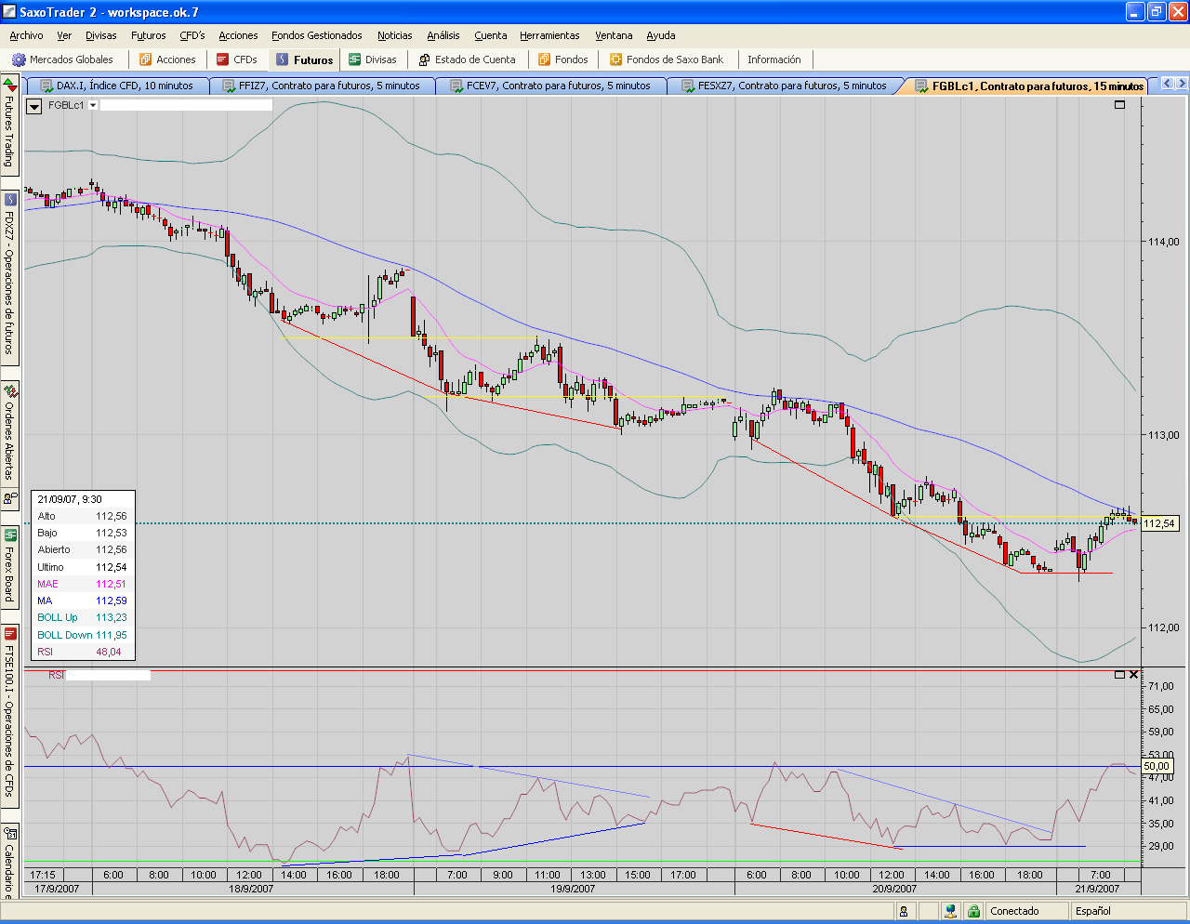Open Estado de Cuenta
Image resolution: width=1190 pixels, height=924 pixels.
[x=467, y=59]
